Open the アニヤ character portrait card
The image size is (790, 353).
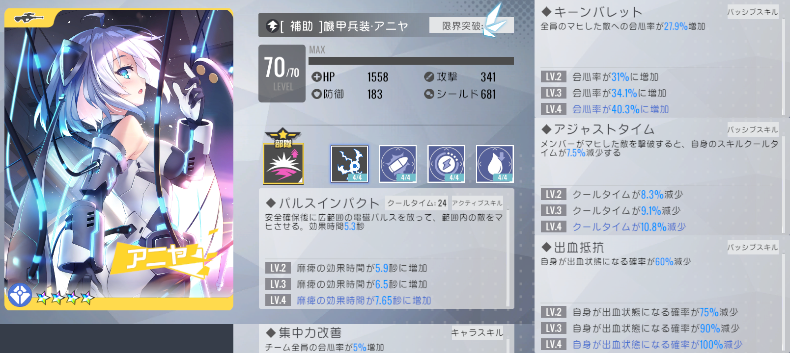(x=119, y=159)
